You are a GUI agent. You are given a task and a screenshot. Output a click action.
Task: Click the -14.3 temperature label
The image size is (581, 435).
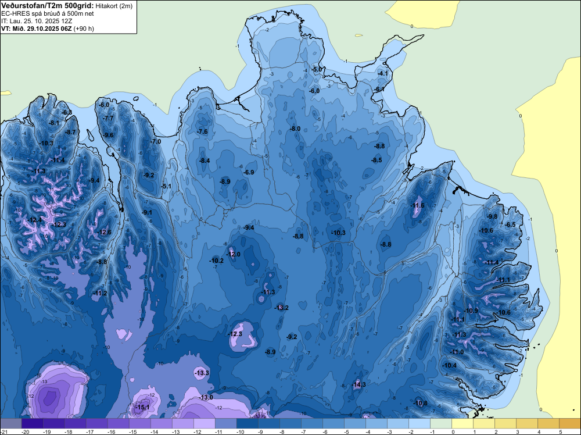point(358,384)
